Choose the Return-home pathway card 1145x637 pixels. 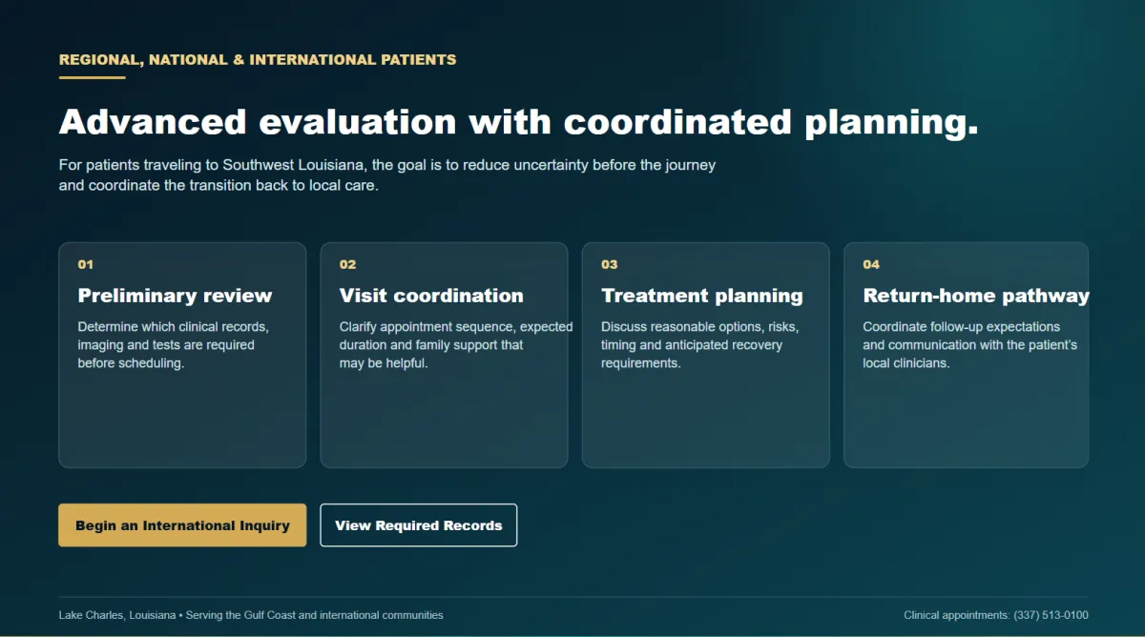pyautogui.click(x=967, y=355)
